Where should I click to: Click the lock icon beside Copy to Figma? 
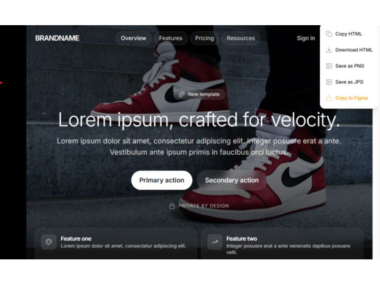(329, 98)
